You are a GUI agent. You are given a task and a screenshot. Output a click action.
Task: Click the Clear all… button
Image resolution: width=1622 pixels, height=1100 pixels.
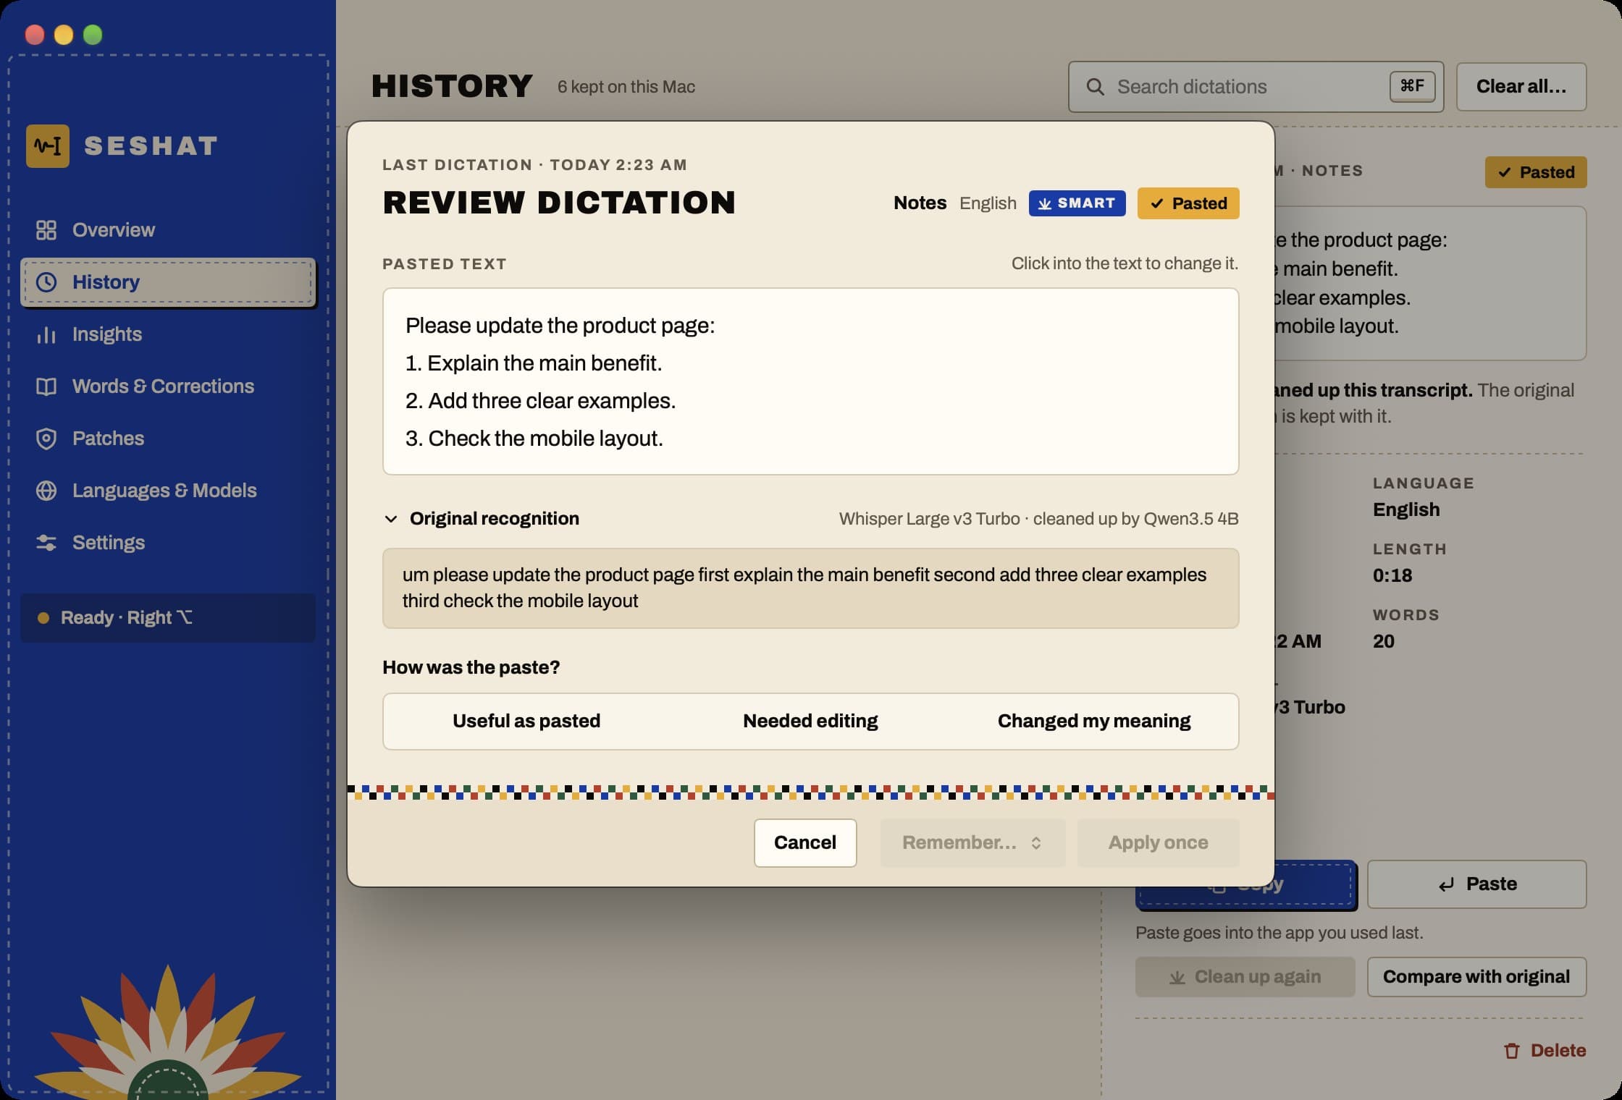(x=1521, y=87)
